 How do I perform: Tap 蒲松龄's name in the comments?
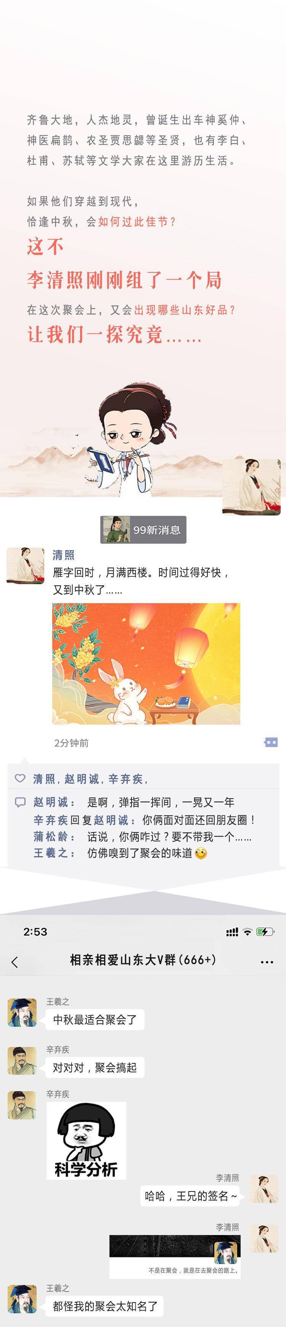(x=50, y=837)
